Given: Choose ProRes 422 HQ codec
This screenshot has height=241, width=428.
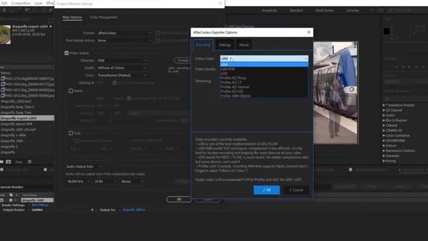Looking at the screenshot, I should click(x=232, y=91).
